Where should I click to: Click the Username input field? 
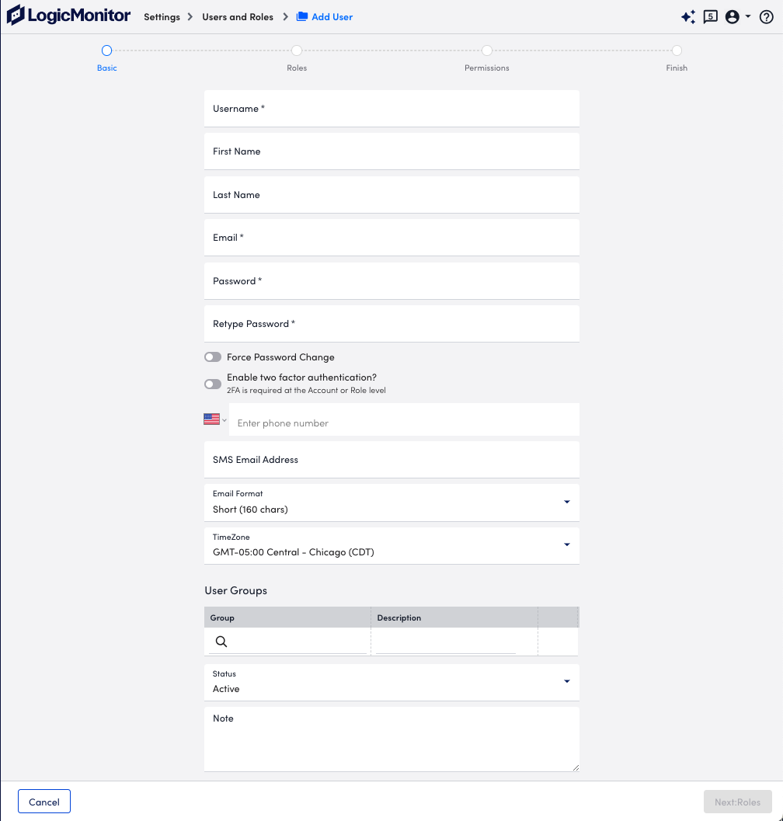tap(391, 108)
